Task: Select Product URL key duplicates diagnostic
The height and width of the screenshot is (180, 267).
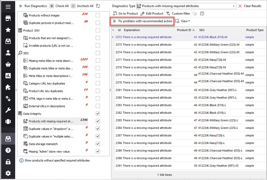Action: coord(46,91)
